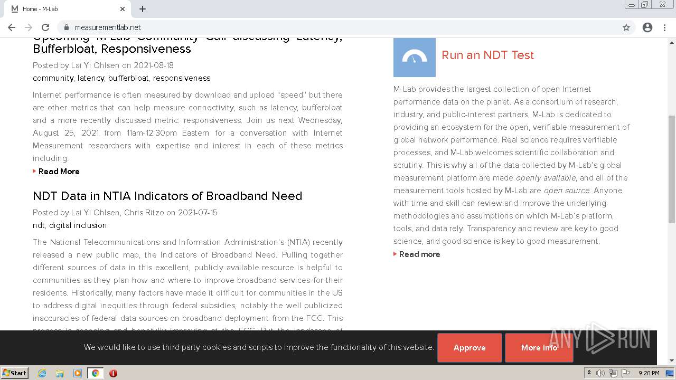
Task: Click the browser forward arrow
Action: (29, 27)
